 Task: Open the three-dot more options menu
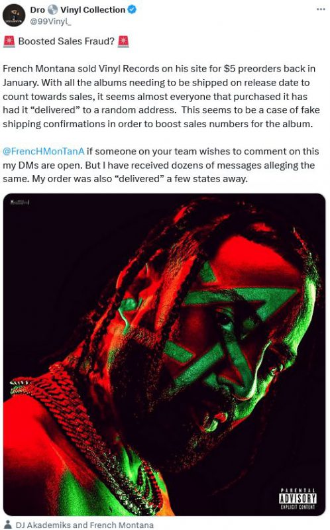tap(321, 9)
